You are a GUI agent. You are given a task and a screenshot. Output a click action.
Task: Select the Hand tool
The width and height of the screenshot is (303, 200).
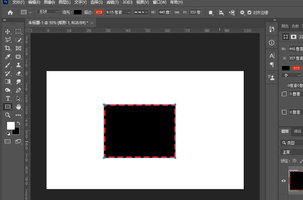[18, 107]
